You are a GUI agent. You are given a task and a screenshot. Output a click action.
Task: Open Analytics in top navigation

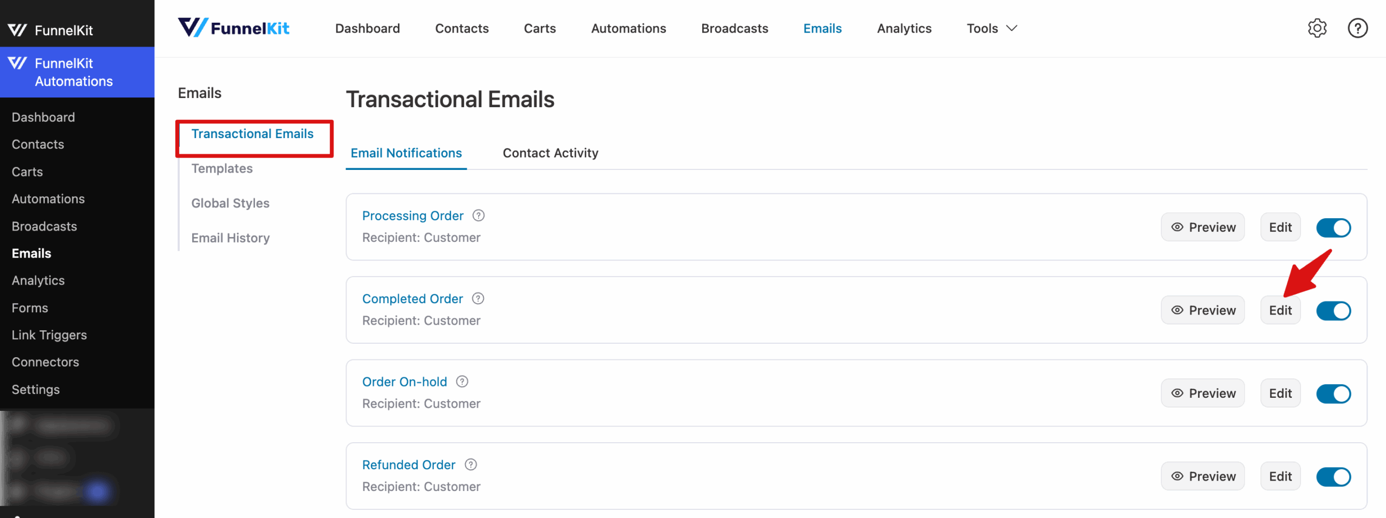point(904,28)
